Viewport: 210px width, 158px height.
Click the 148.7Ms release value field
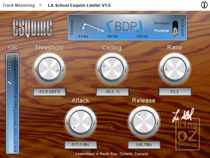point(144,145)
